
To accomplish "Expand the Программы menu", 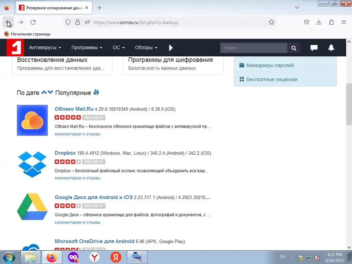I will 87,47.
